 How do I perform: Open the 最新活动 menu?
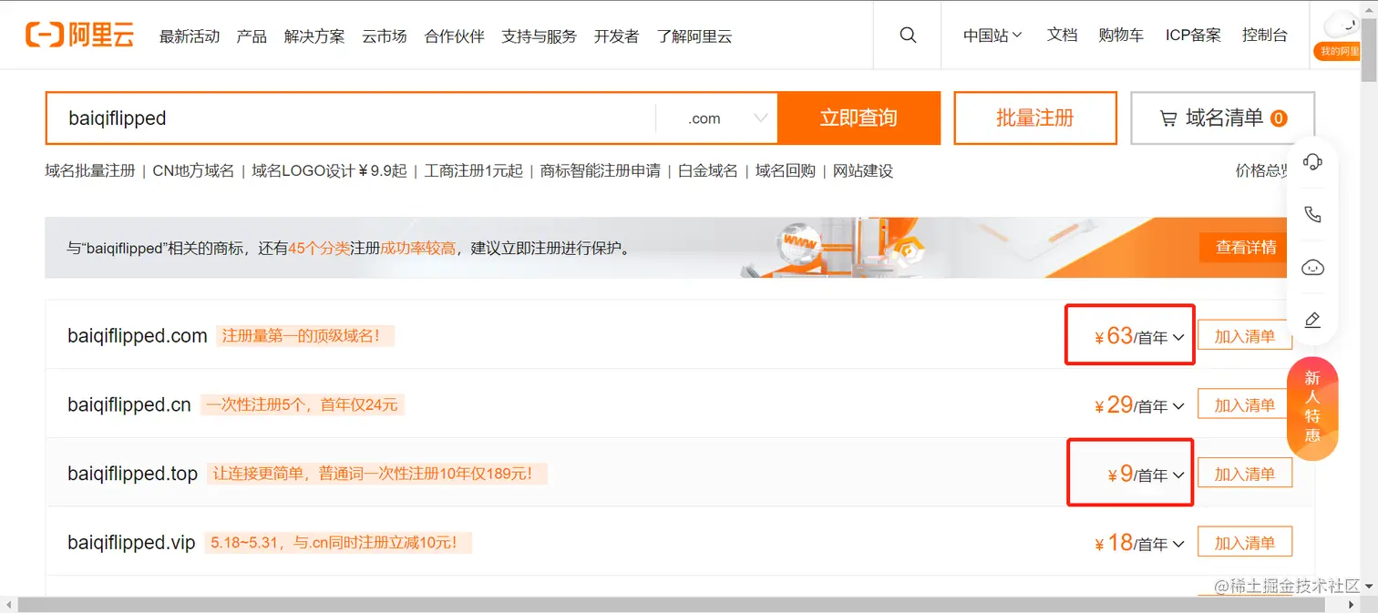click(x=190, y=36)
